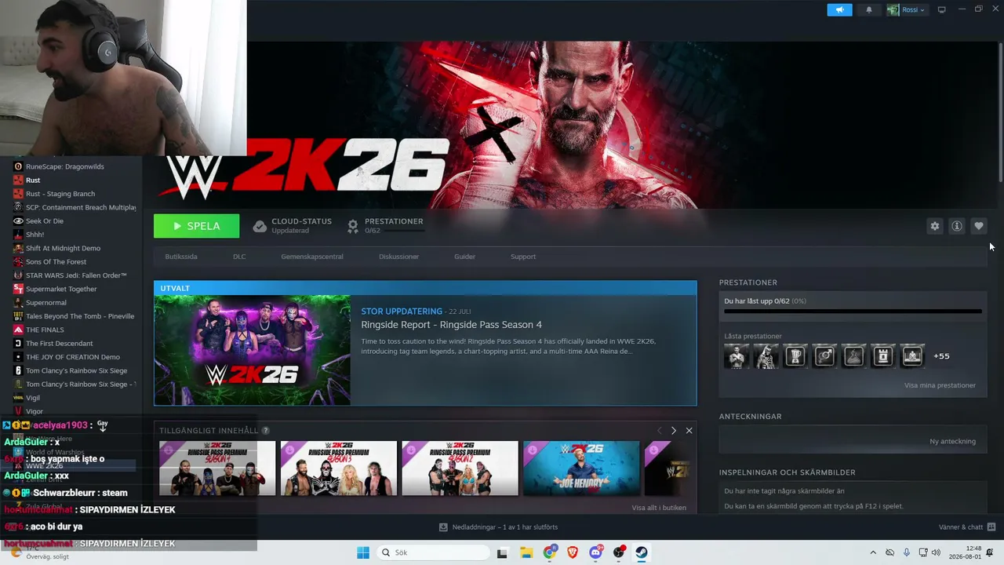View second locked achievement masked wrestler icon

coord(766,356)
